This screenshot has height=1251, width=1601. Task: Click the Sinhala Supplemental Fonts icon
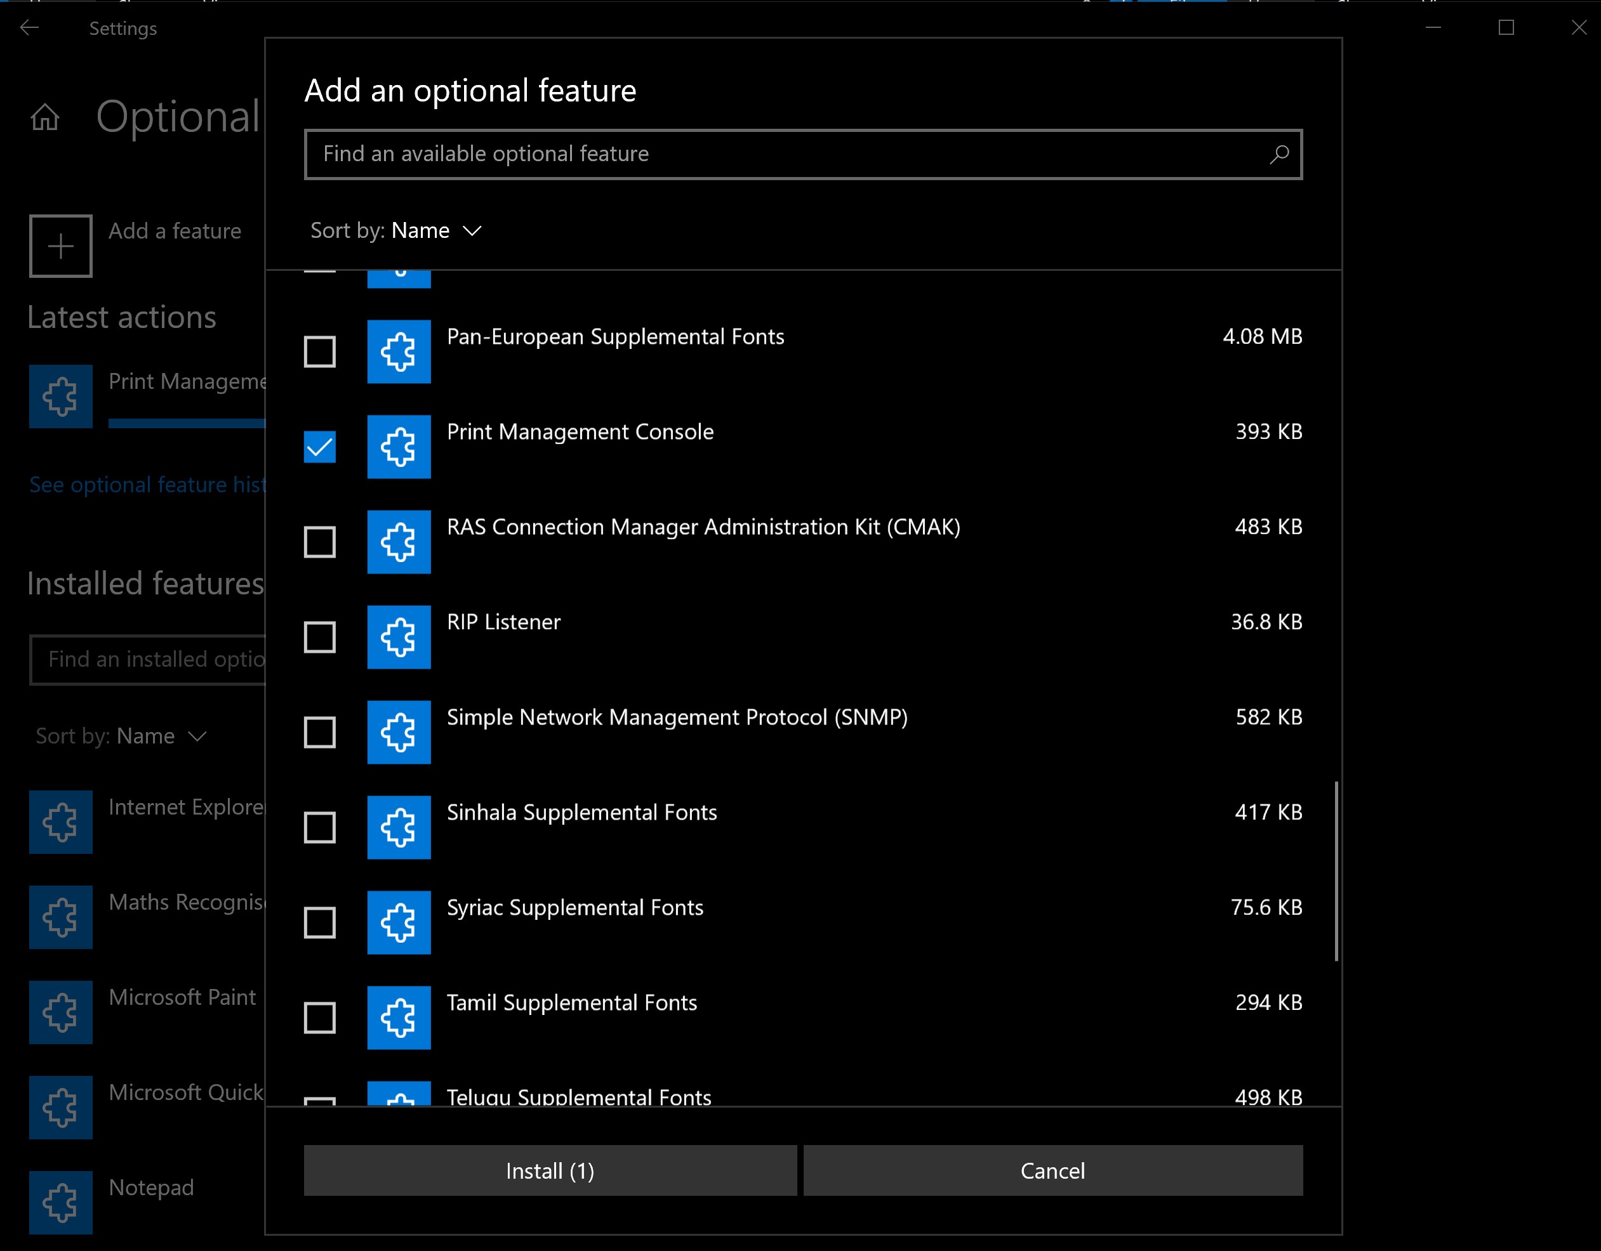click(x=399, y=827)
